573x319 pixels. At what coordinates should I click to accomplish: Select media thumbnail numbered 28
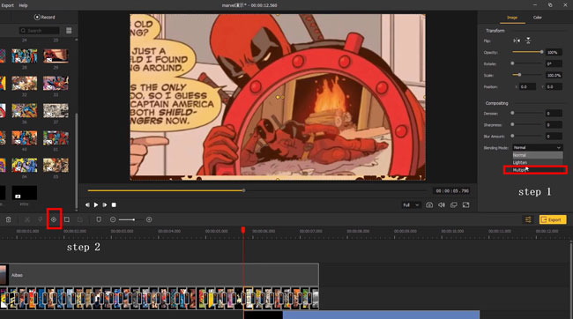coord(24,56)
